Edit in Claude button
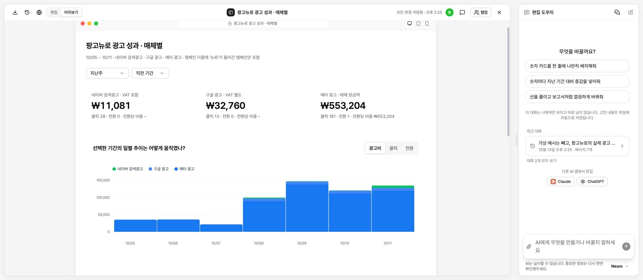643x280 pixels. [561, 182]
